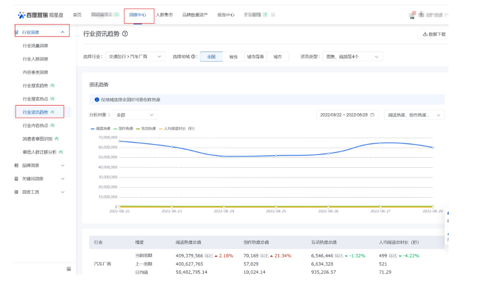This screenshot has width=481, height=289.
Task: Open 行业搜索热点 in sidebar
Action: 35,99
